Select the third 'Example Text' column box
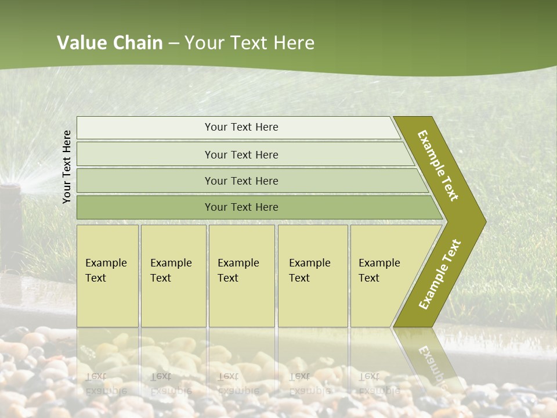Screen dimensions: 557x418 (x=242, y=276)
